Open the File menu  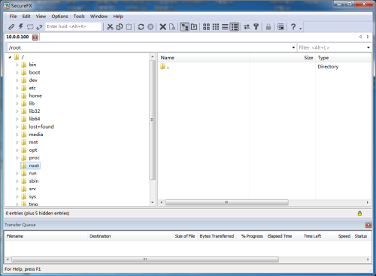13,17
